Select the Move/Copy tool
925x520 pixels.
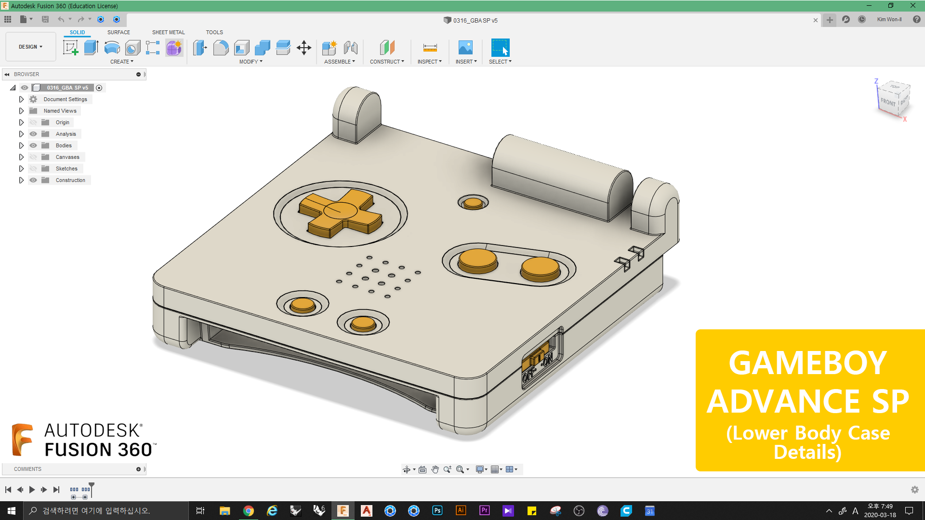(304, 48)
